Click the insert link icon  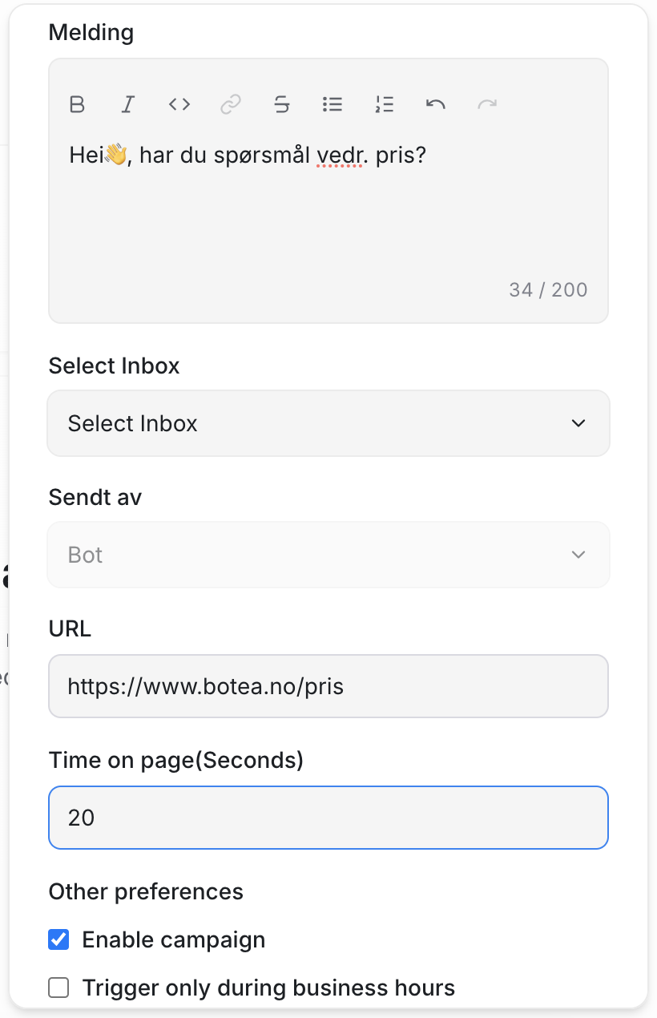click(x=231, y=104)
